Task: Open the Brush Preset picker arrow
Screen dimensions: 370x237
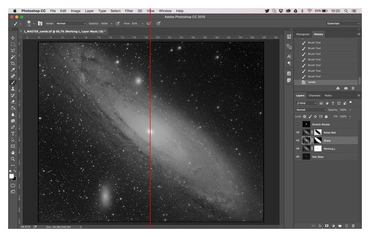Action: (x=34, y=23)
